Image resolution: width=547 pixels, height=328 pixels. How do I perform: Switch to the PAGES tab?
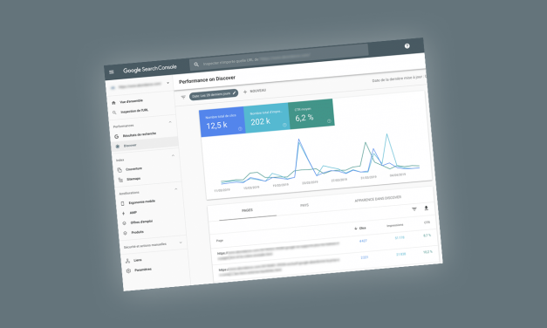click(x=247, y=210)
